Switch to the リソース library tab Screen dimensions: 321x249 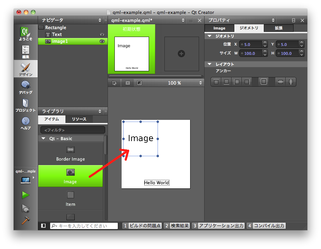[79, 119]
